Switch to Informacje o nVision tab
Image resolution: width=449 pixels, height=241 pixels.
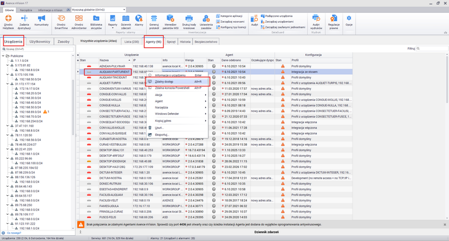[x=50, y=10]
